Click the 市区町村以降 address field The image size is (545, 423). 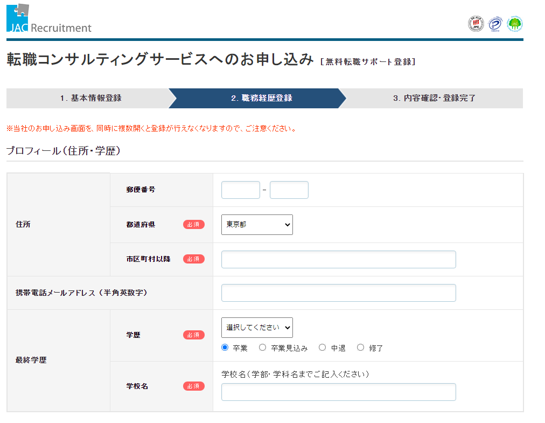[x=338, y=259]
